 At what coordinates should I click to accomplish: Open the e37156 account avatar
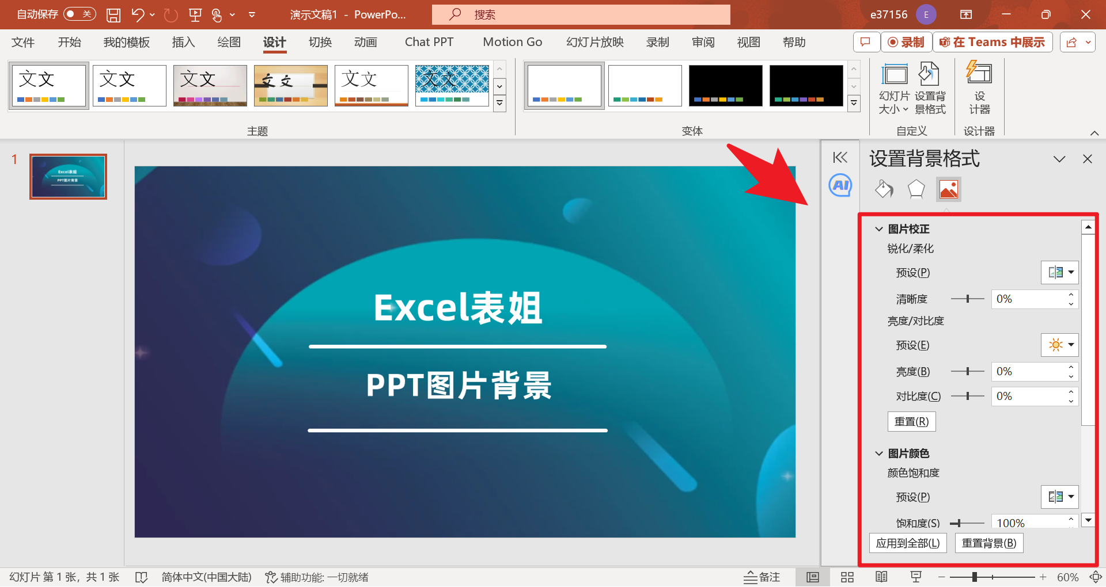pyautogui.click(x=926, y=14)
